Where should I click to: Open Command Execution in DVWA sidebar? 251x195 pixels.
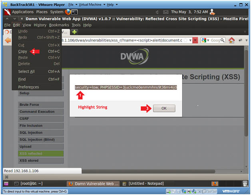point(41,112)
